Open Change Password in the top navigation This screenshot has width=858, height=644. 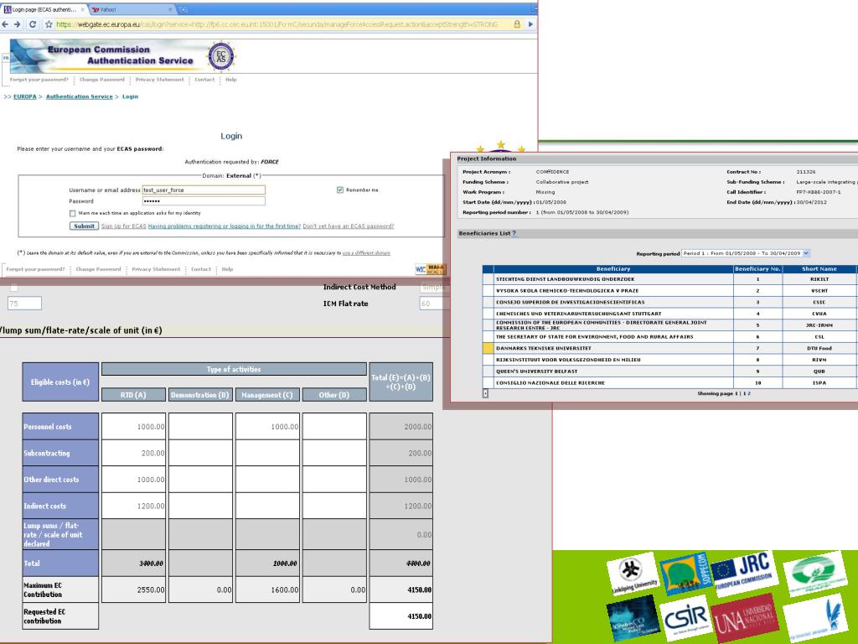tap(101, 80)
